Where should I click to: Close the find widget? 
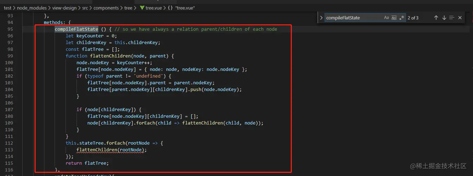pos(460,18)
